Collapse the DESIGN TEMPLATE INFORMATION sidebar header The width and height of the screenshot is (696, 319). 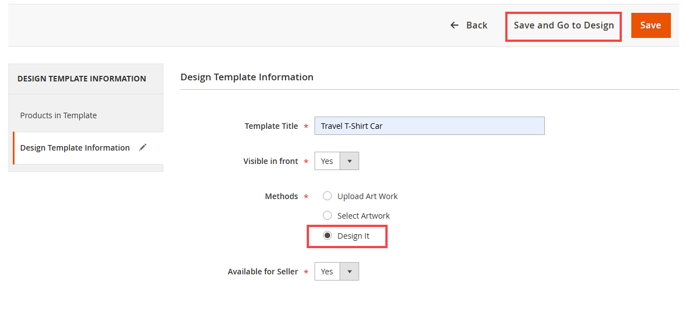(x=82, y=79)
